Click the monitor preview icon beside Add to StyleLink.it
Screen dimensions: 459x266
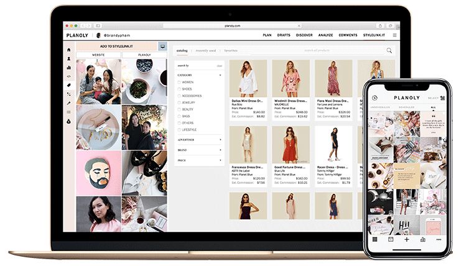162,46
